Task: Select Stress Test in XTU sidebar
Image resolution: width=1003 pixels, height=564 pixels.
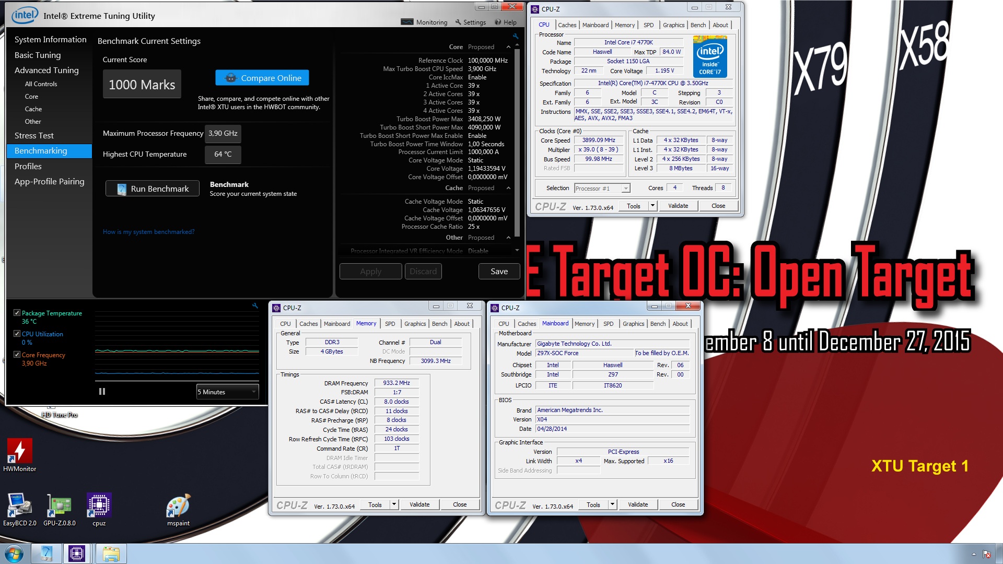Action: [x=34, y=135]
